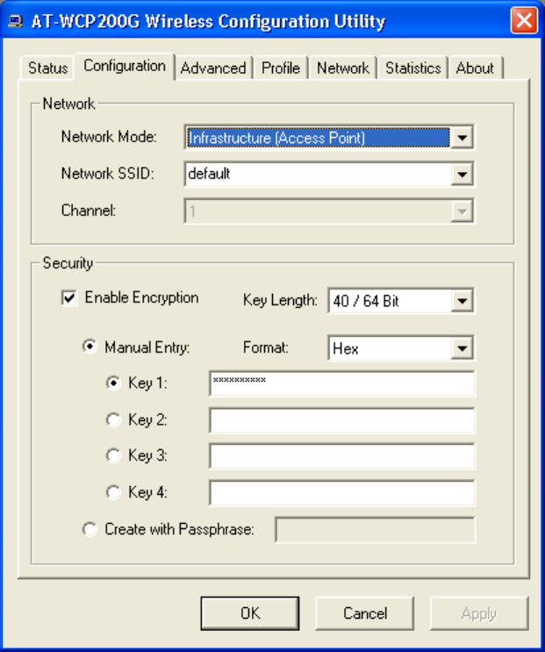Viewport: 545px width, 652px height.
Task: Toggle the Enable Encryption checkbox
Action: pos(69,297)
